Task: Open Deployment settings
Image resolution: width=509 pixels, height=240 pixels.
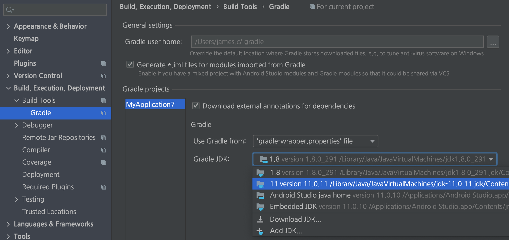Action: (x=41, y=175)
